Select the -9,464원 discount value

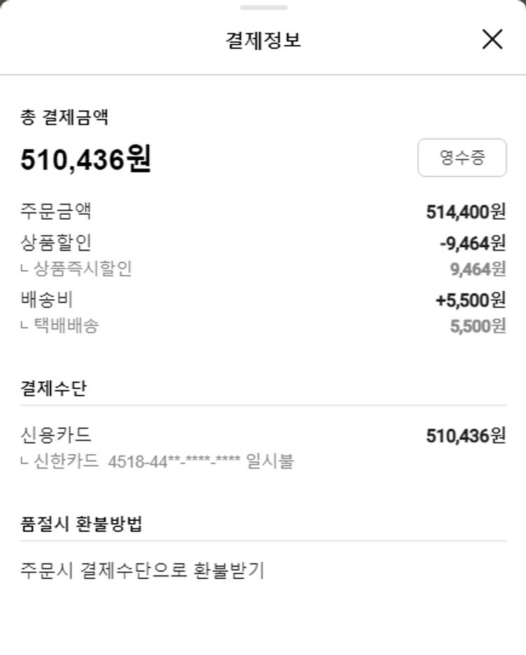(472, 244)
